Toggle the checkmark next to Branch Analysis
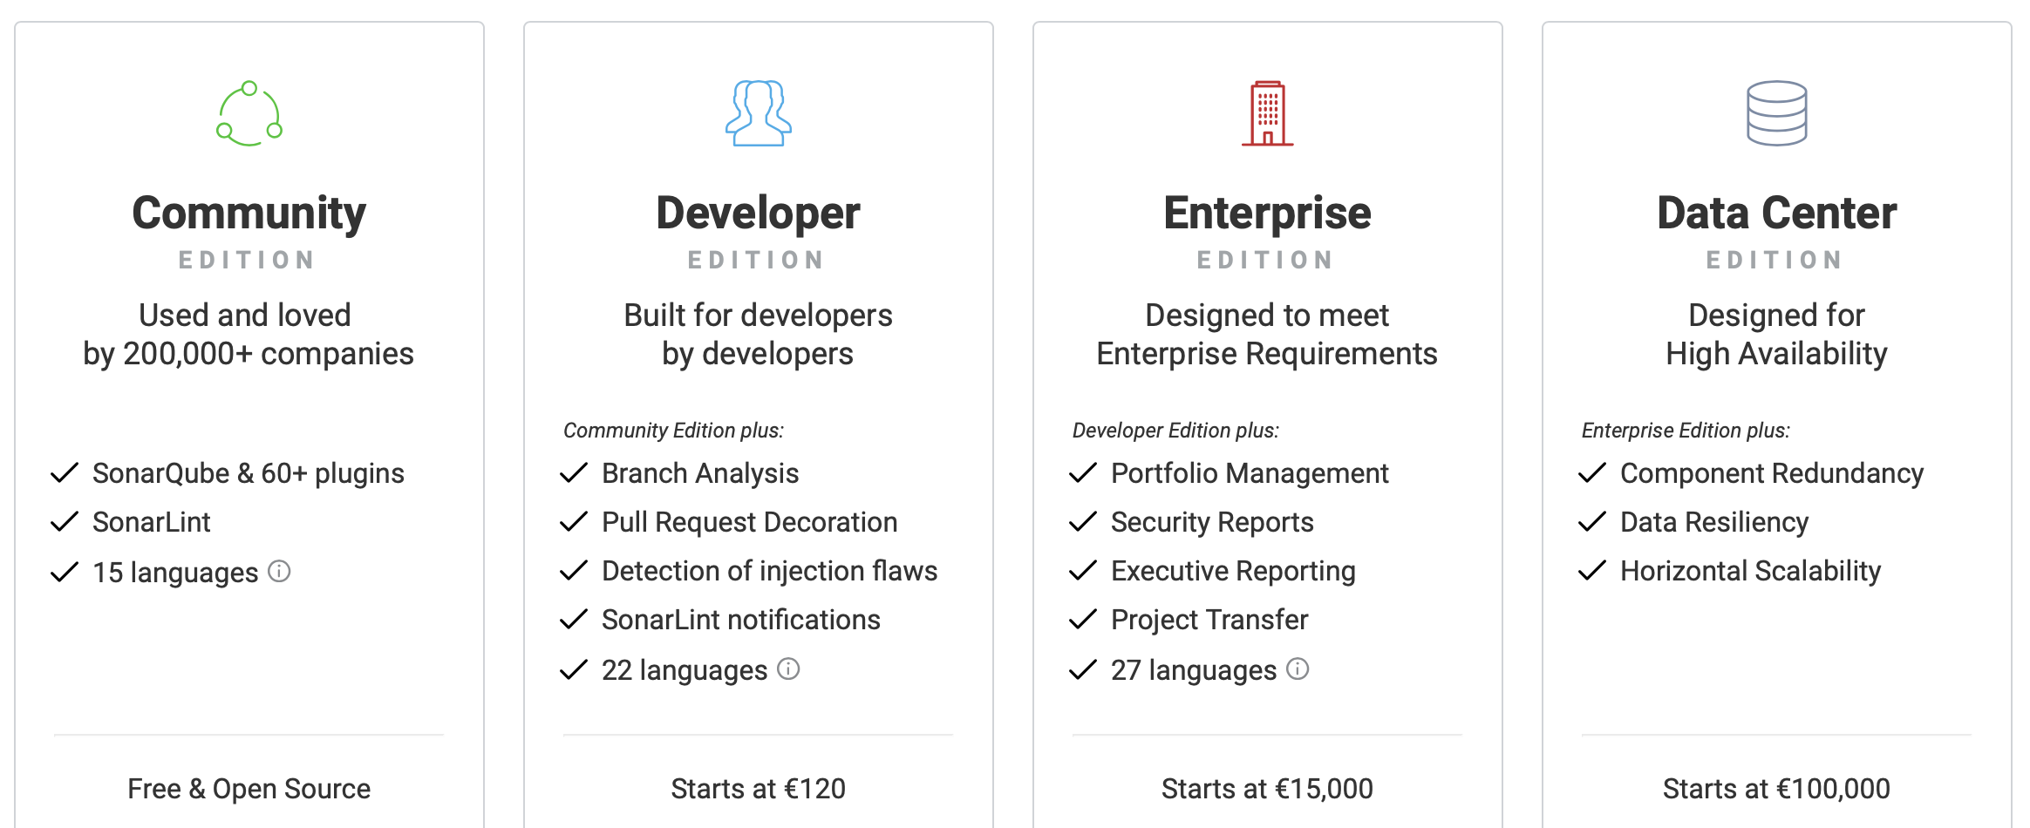The width and height of the screenshot is (2030, 828). pos(574,472)
